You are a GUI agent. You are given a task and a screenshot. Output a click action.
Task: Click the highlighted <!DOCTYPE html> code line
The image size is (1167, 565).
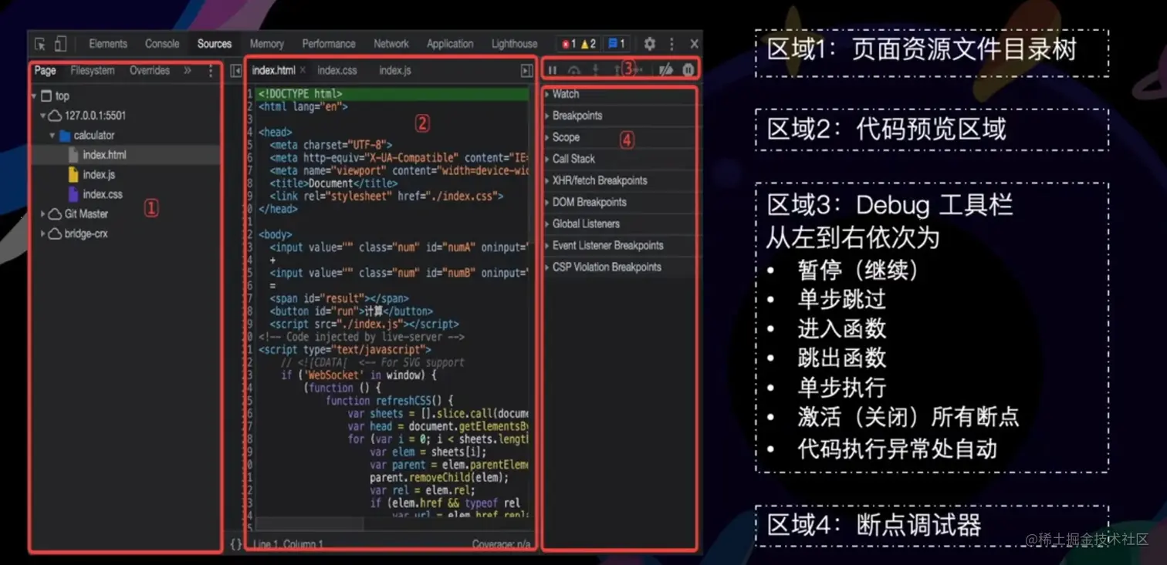pyautogui.click(x=391, y=94)
